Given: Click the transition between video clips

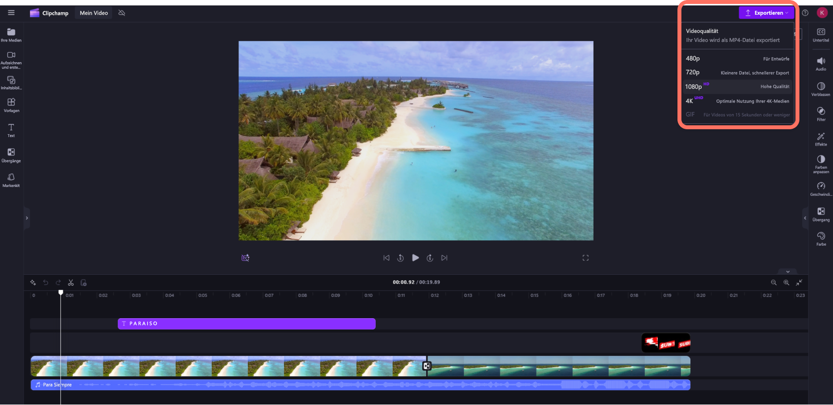Looking at the screenshot, I should pyautogui.click(x=427, y=366).
